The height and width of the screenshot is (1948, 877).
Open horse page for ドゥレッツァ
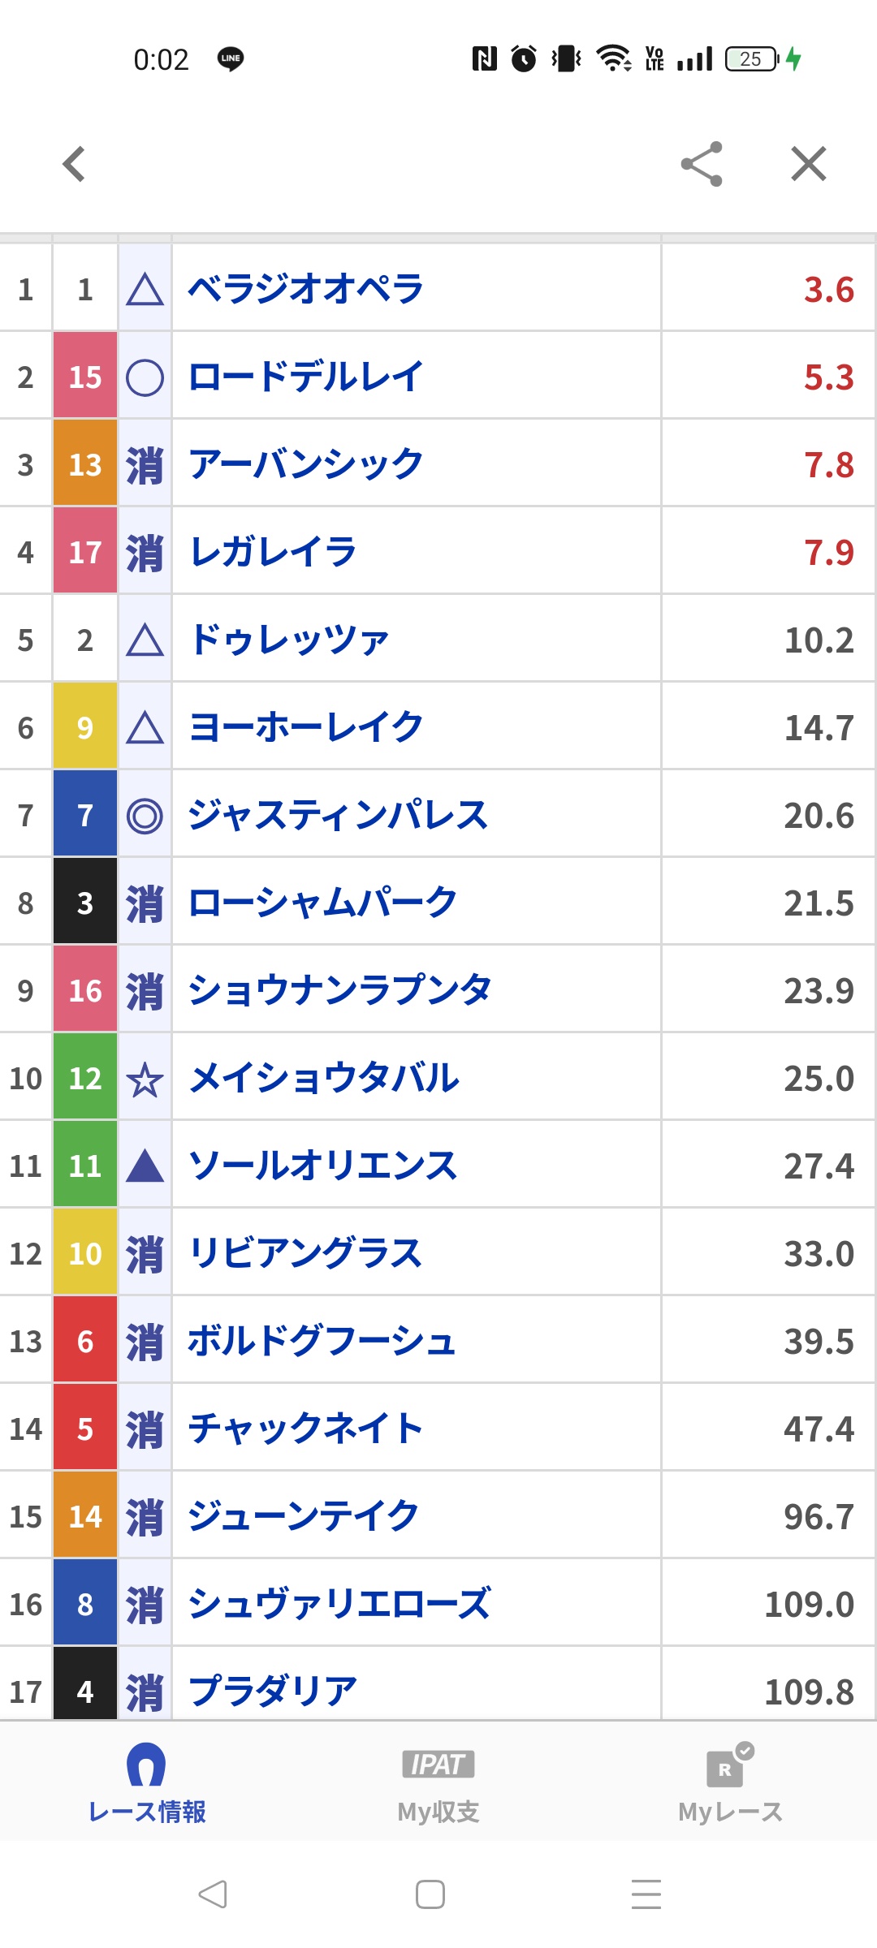(289, 640)
